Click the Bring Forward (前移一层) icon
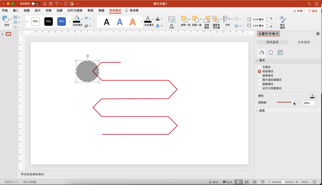The image size is (322, 185). pyautogui.click(x=184, y=20)
